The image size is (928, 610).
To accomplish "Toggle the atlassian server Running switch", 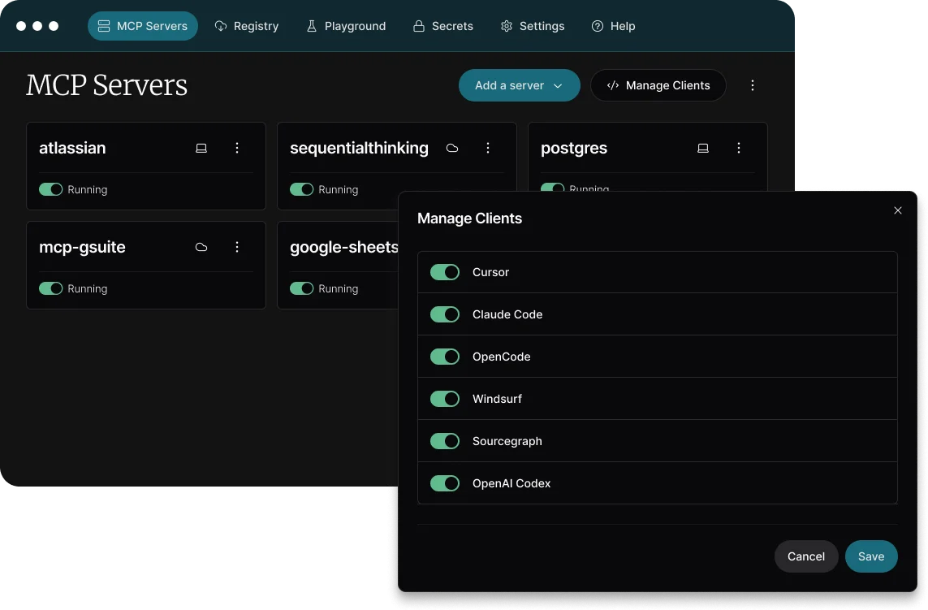I will [x=51, y=189].
